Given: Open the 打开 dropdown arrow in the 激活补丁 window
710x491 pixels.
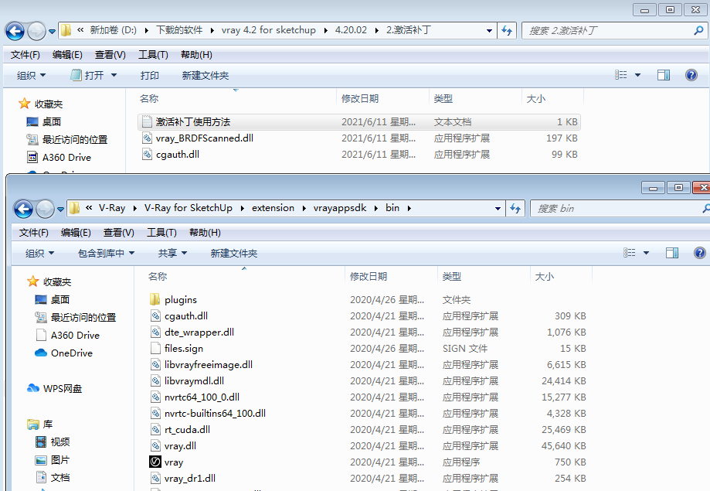Looking at the screenshot, I should pos(114,75).
